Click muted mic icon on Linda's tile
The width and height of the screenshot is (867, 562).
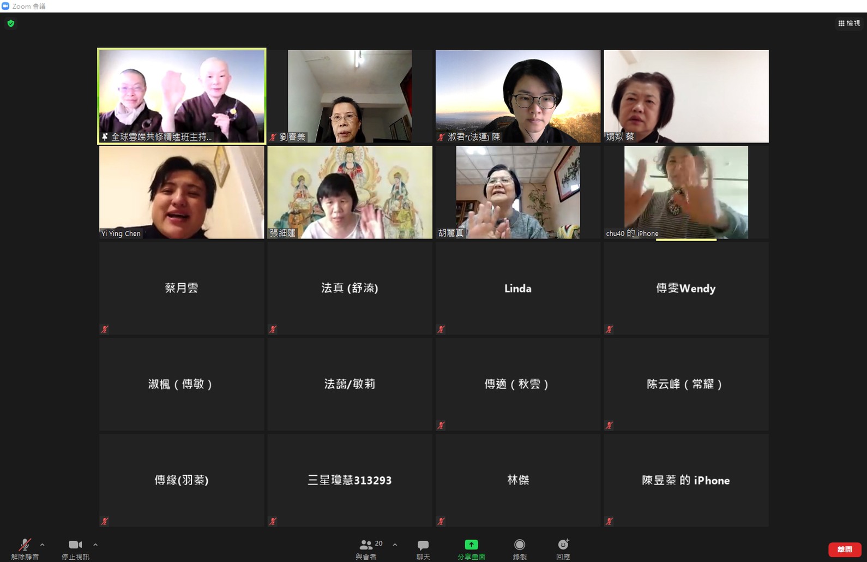pos(441,329)
